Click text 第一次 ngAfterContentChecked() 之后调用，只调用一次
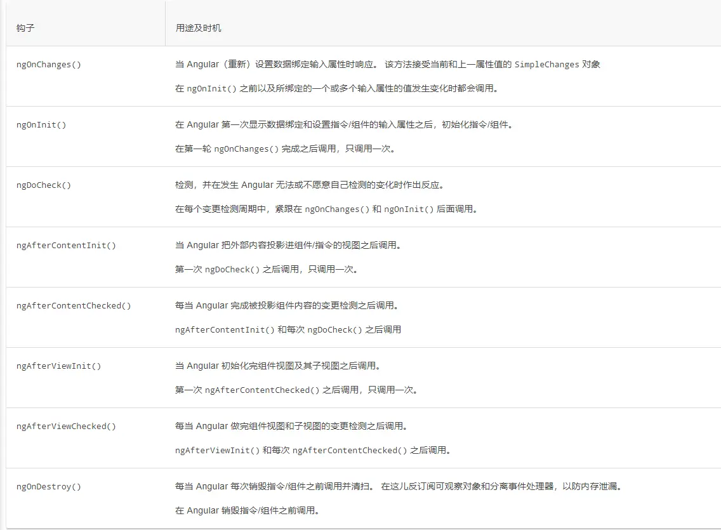 [x=296, y=390]
